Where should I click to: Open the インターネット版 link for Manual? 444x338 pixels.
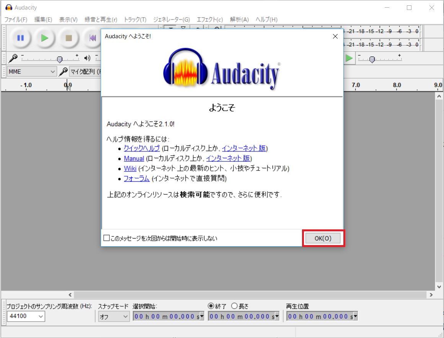(x=228, y=158)
